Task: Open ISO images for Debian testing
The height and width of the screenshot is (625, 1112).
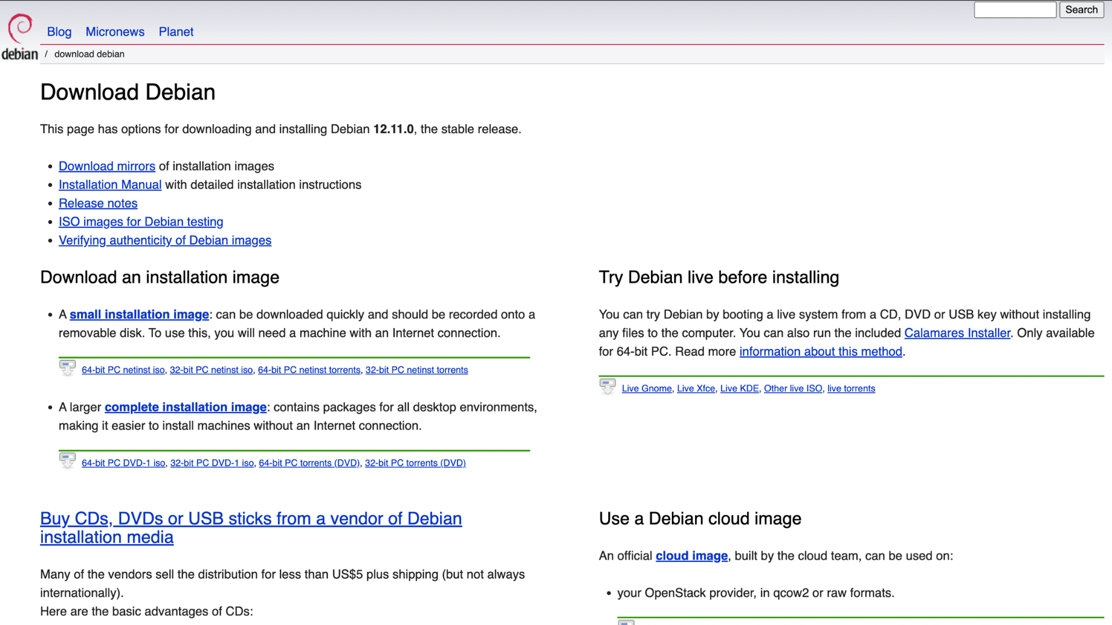Action: click(x=141, y=222)
